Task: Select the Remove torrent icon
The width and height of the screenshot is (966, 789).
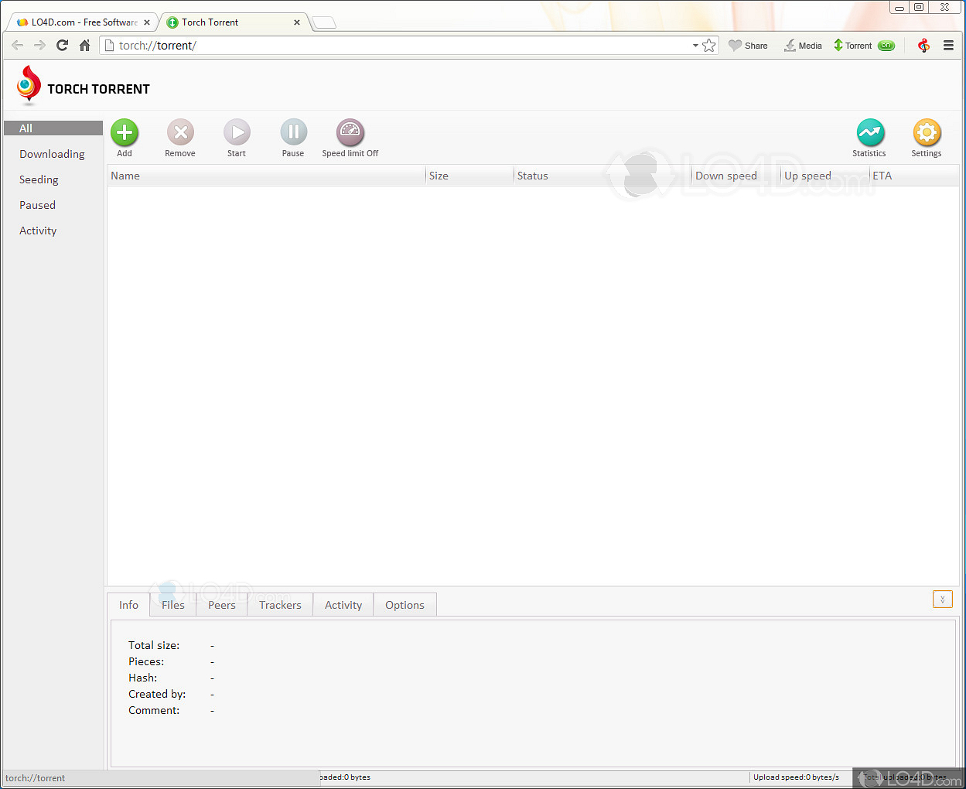Action: pos(180,132)
